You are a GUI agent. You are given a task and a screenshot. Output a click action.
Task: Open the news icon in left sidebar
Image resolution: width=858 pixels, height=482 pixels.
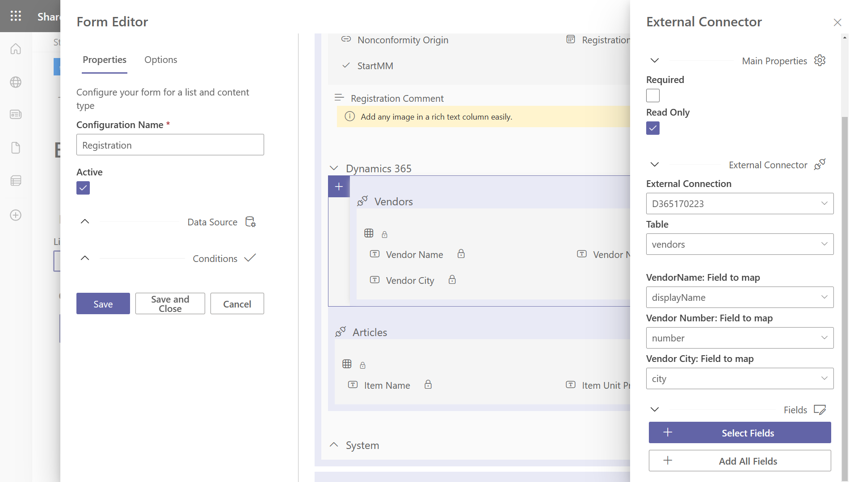click(x=16, y=115)
